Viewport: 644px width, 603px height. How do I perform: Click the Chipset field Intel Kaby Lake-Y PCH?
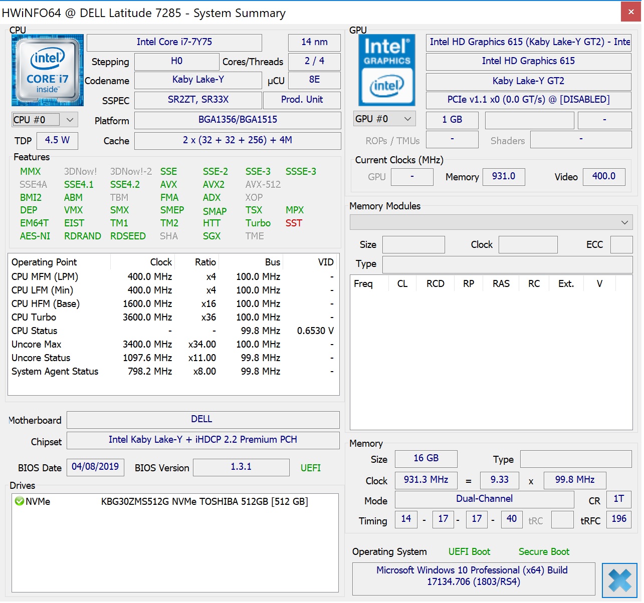[203, 440]
